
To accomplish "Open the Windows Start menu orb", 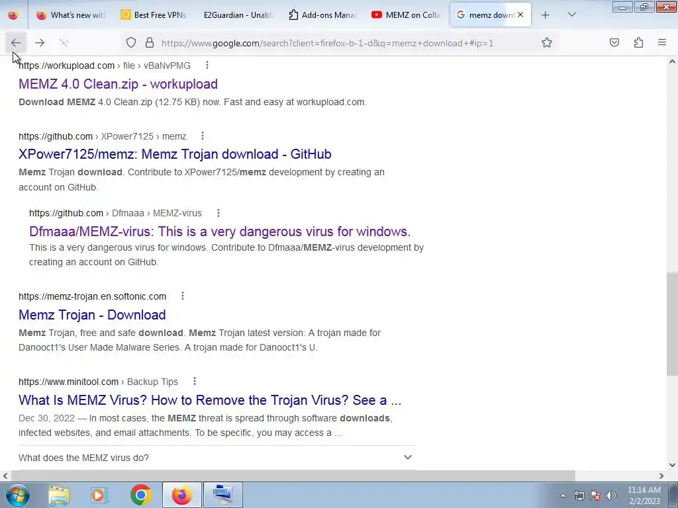I will (x=17, y=495).
